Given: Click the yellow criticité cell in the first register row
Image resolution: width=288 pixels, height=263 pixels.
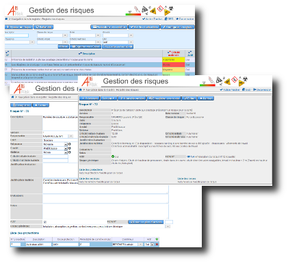Looking at the screenshot, I should [x=174, y=59].
